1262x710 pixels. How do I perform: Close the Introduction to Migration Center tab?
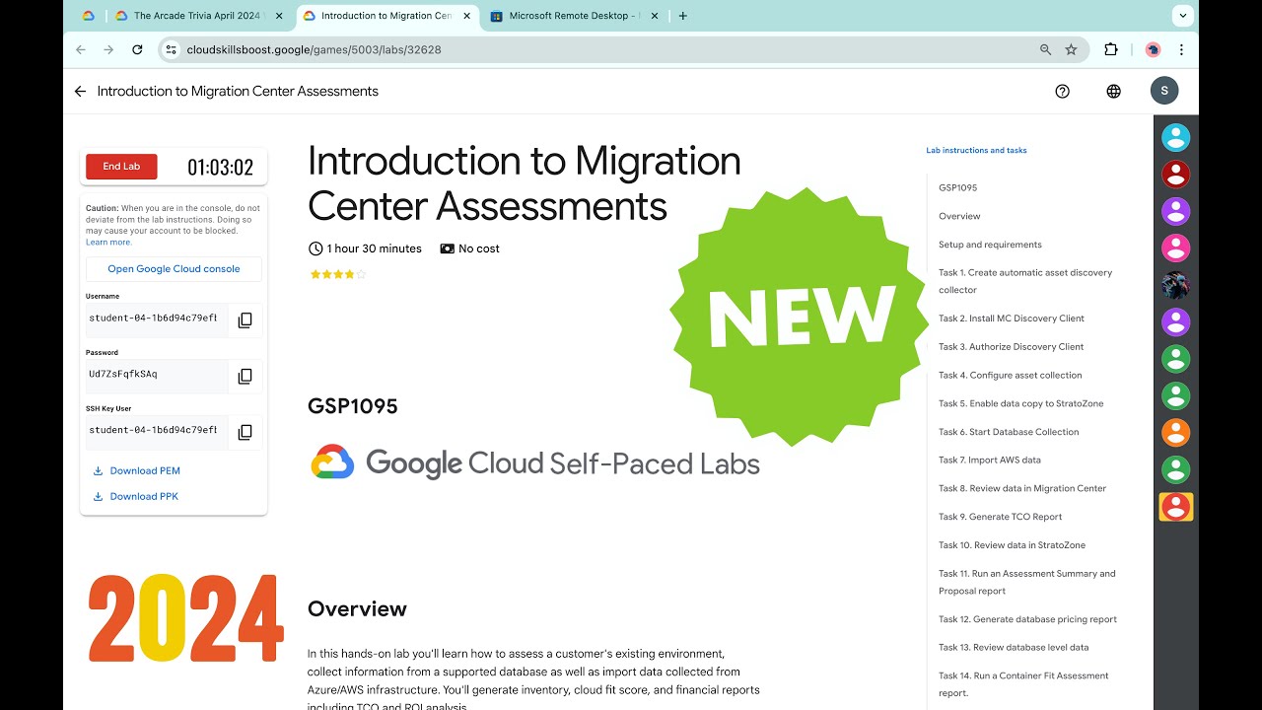coord(466,16)
